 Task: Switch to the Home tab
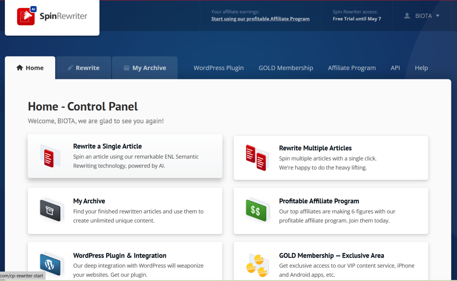click(30, 68)
